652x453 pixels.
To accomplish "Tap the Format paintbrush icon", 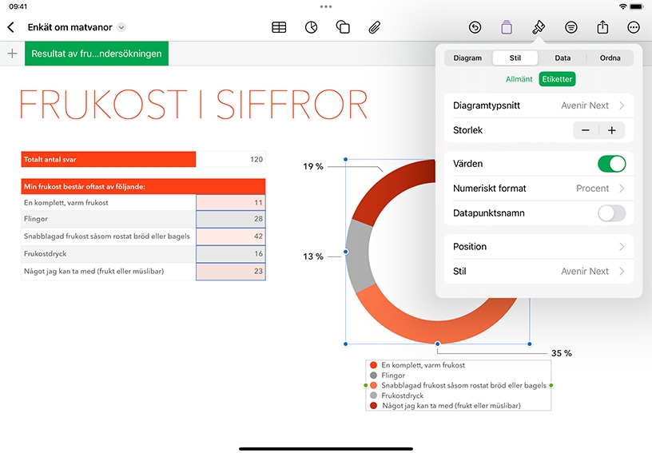I will pyautogui.click(x=539, y=27).
